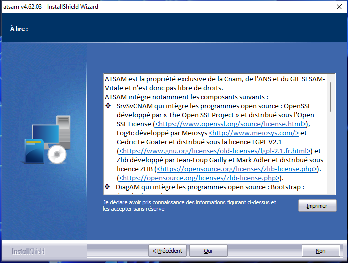
Task: Click the DiagAM bullet point icon
Action: 108,187
